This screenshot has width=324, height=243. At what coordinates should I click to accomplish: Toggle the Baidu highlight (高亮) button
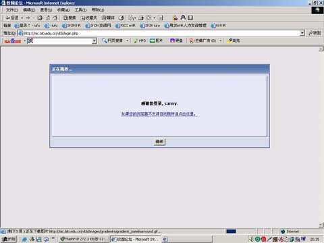point(234,40)
